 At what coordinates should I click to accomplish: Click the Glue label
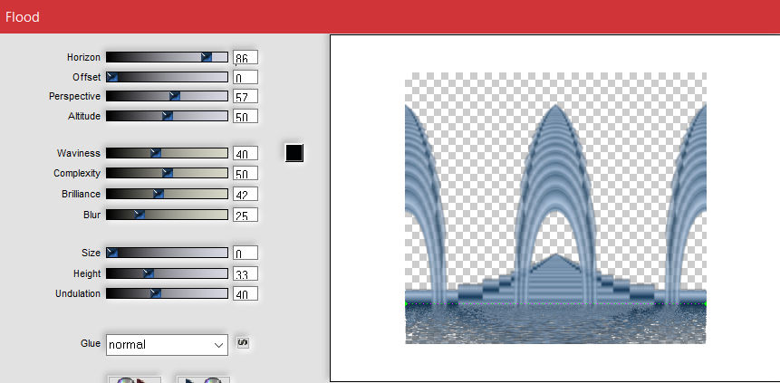[90, 343]
